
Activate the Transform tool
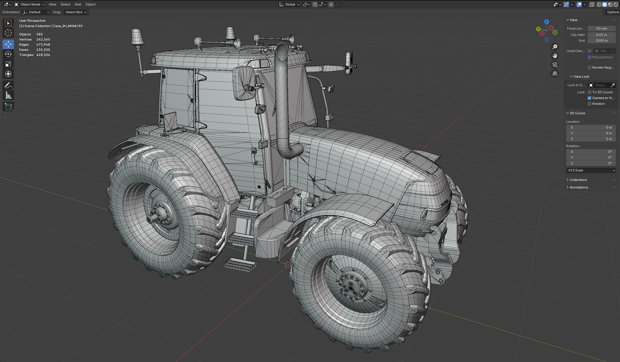8,74
